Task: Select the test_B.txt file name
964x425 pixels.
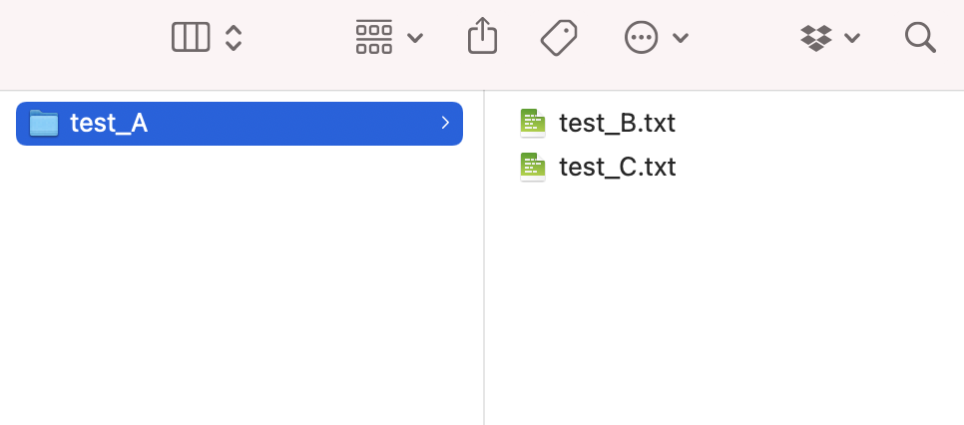Action: pyautogui.click(x=618, y=123)
